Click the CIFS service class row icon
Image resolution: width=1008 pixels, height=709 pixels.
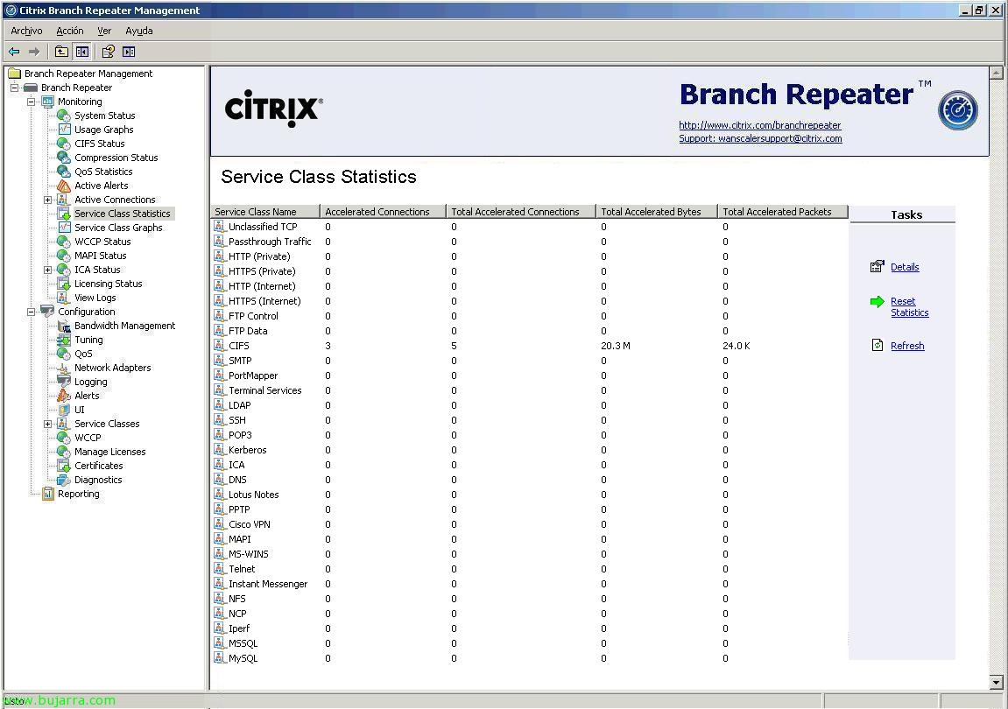point(220,346)
